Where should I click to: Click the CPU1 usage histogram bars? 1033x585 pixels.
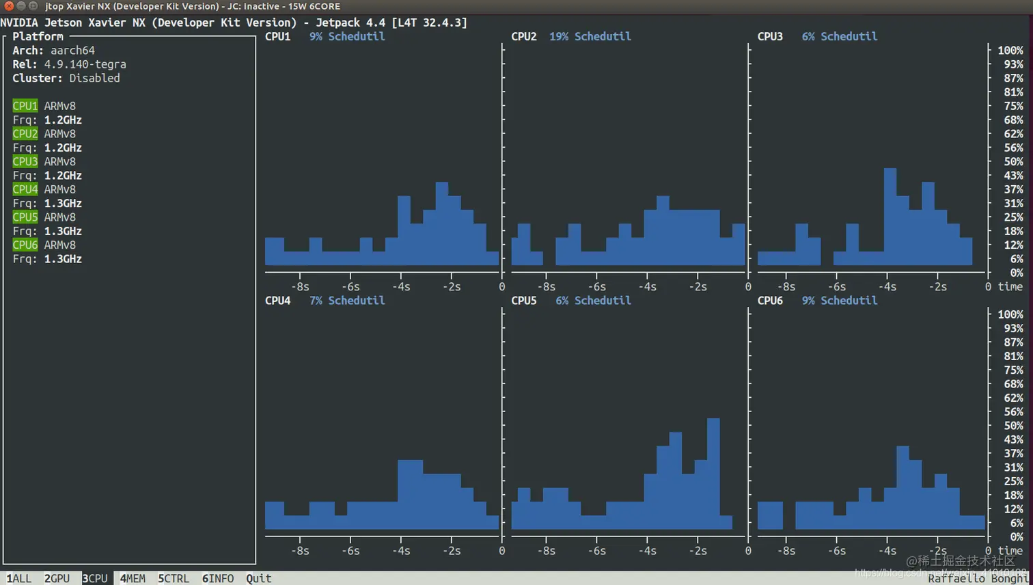(x=382, y=223)
